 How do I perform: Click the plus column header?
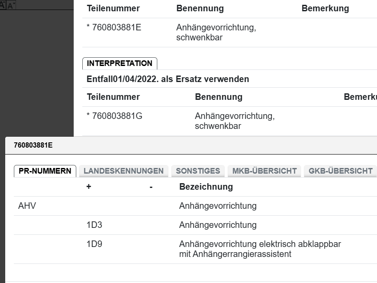89,187
